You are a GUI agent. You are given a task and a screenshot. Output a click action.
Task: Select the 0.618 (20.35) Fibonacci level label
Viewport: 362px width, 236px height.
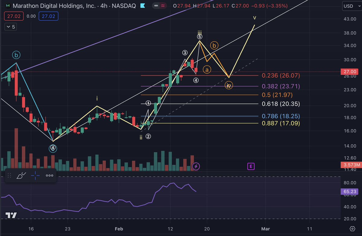click(x=281, y=104)
